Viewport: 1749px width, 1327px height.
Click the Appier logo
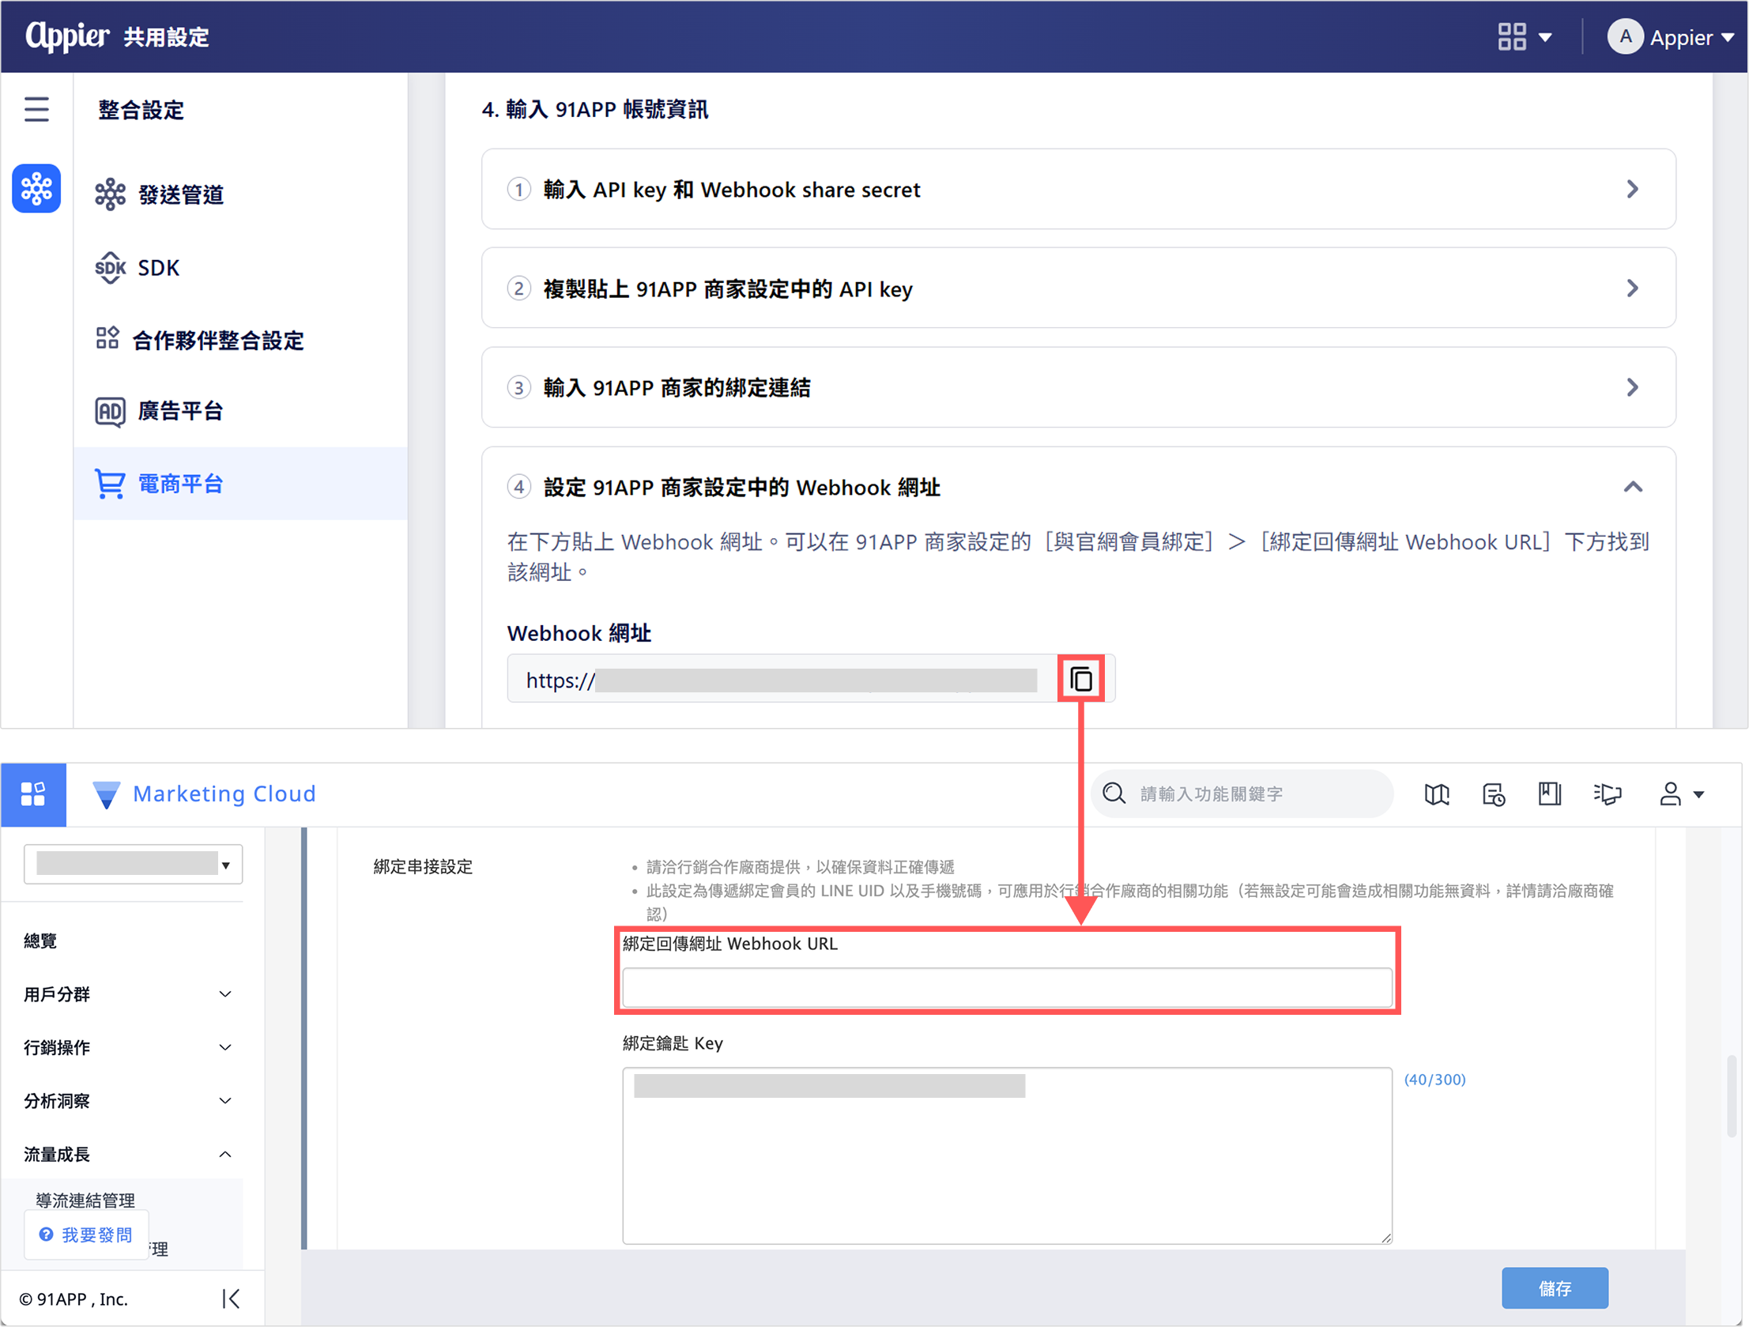tap(67, 36)
